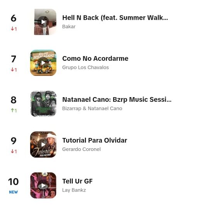Click the red down-arrow under rank 6

coord(12,29)
